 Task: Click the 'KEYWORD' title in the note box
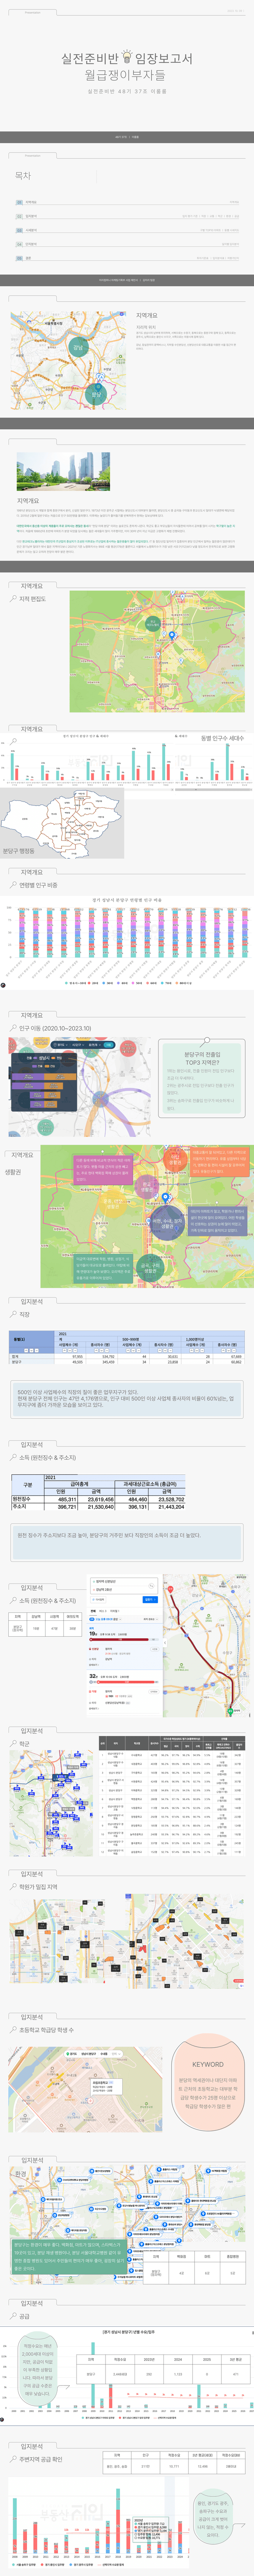pos(208,2064)
